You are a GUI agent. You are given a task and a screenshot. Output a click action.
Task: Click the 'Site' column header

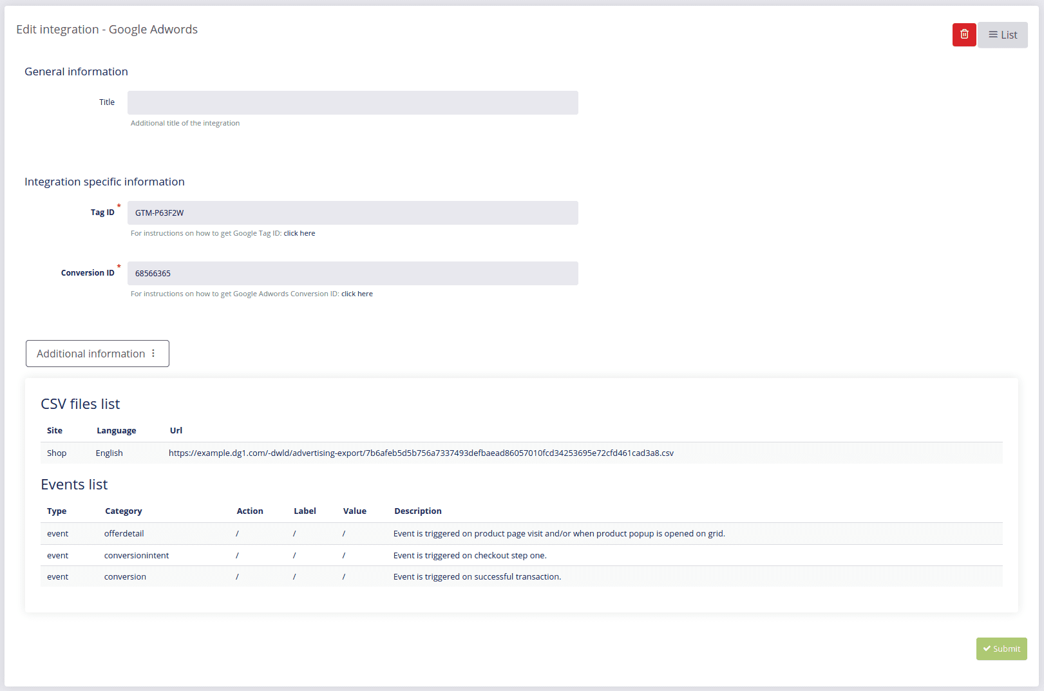[55, 430]
